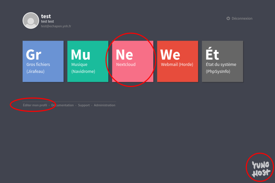
Task: Click the large "Gr" letters on blue tile
Action: (x=34, y=54)
